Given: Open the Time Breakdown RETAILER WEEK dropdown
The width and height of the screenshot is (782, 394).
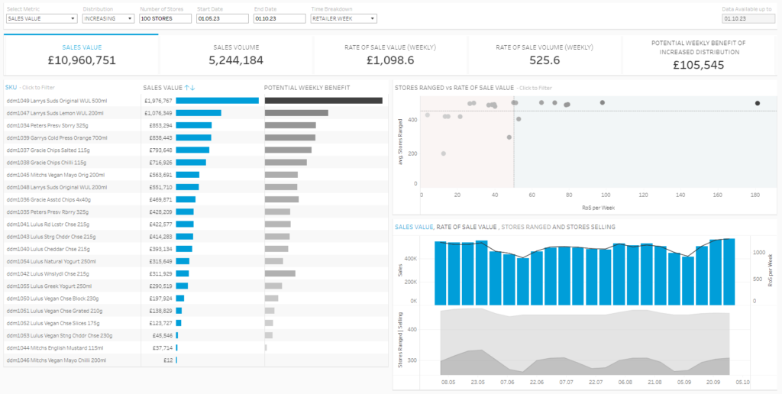Looking at the screenshot, I should point(344,18).
